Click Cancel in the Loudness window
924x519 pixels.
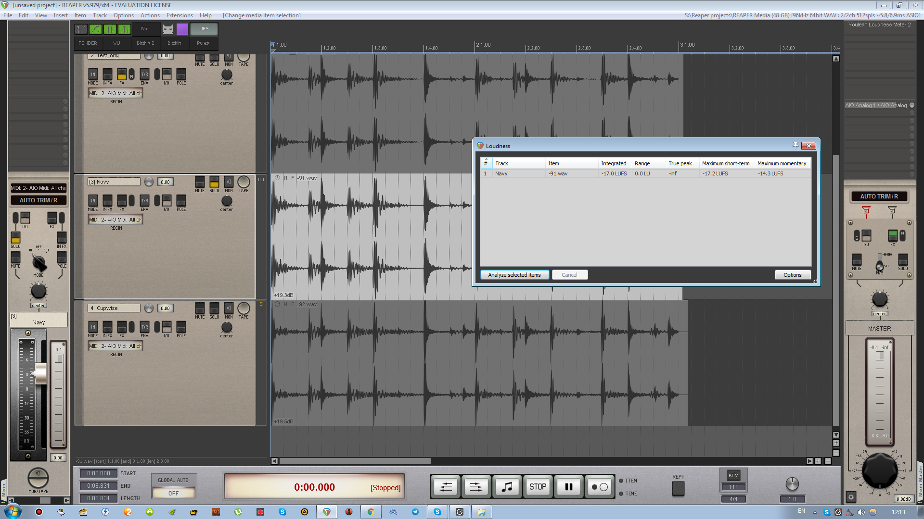pos(569,275)
